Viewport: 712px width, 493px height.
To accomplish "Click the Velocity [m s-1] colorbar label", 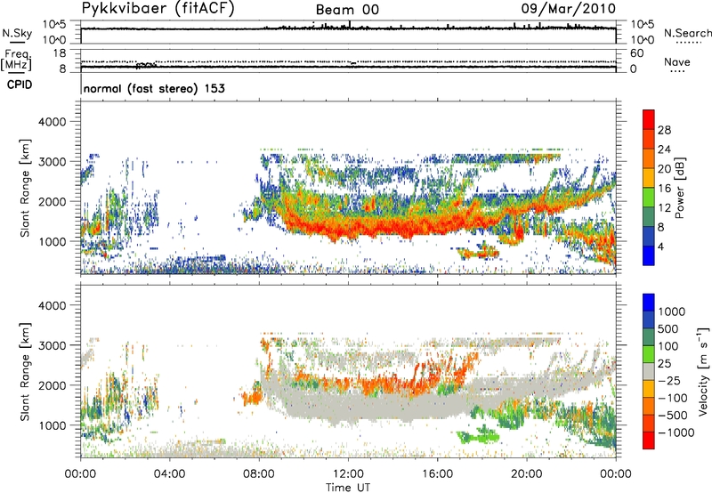I will [703, 371].
